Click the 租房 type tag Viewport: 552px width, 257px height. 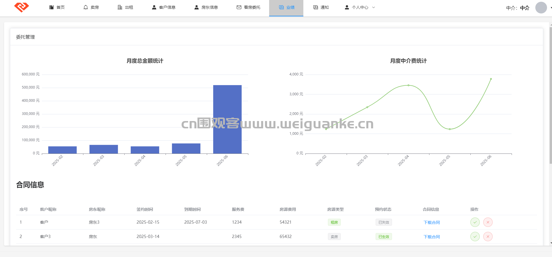(x=334, y=222)
